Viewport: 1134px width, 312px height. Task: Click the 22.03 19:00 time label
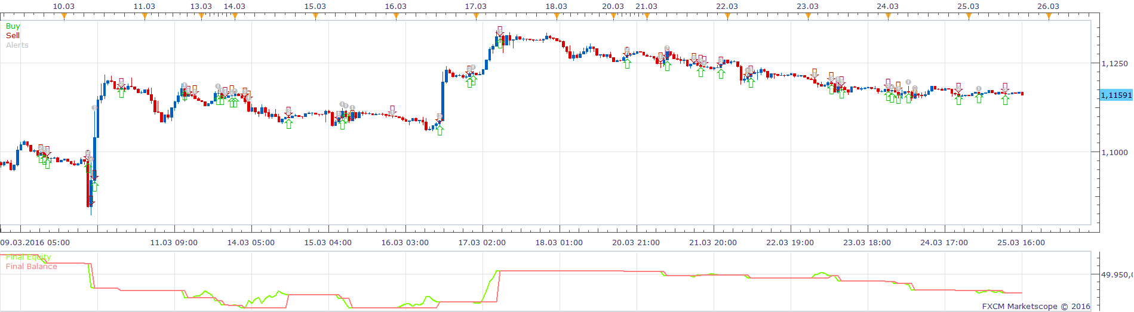coord(790,243)
